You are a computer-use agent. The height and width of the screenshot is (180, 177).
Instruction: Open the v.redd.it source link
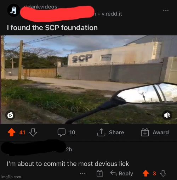click(x=112, y=14)
